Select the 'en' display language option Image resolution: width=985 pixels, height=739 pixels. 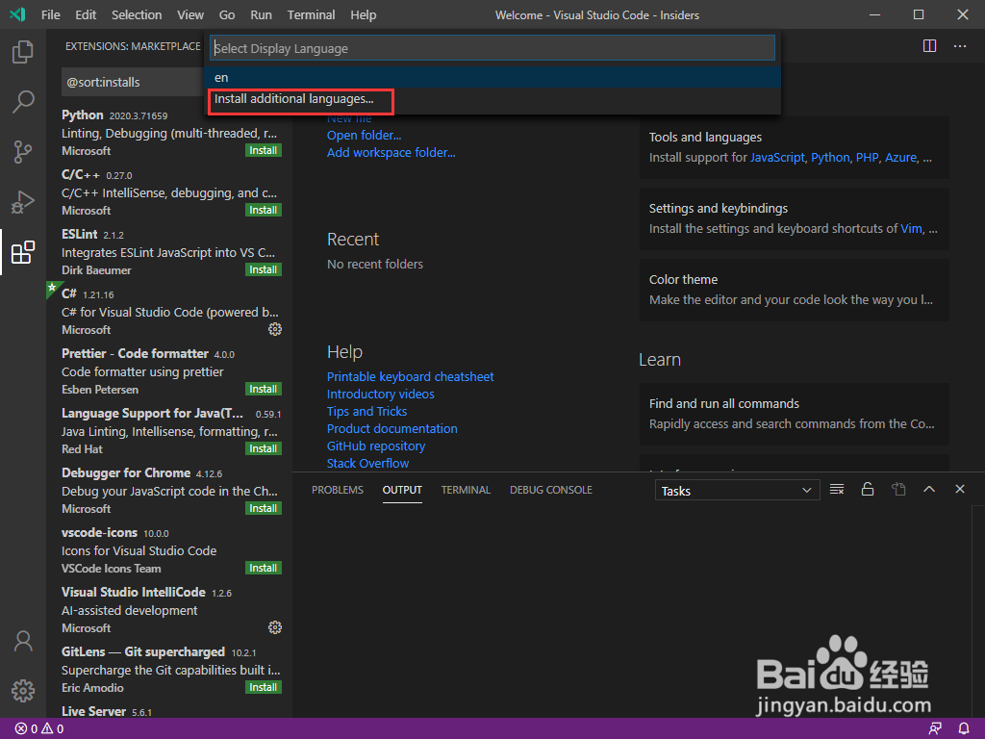coord(493,77)
